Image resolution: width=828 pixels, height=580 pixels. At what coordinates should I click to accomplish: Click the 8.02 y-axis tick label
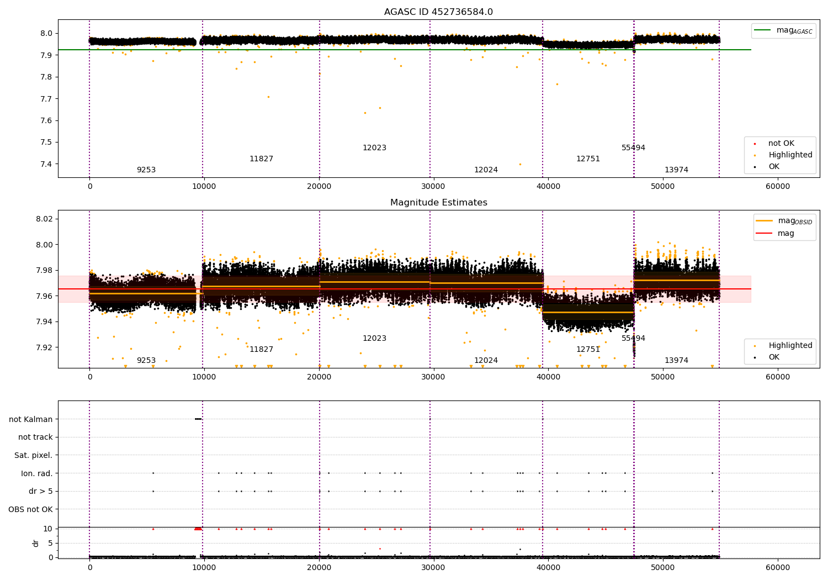click(x=45, y=219)
